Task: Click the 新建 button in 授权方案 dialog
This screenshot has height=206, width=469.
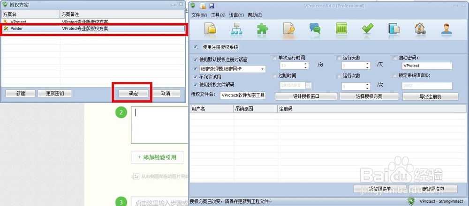Action: click(x=20, y=94)
